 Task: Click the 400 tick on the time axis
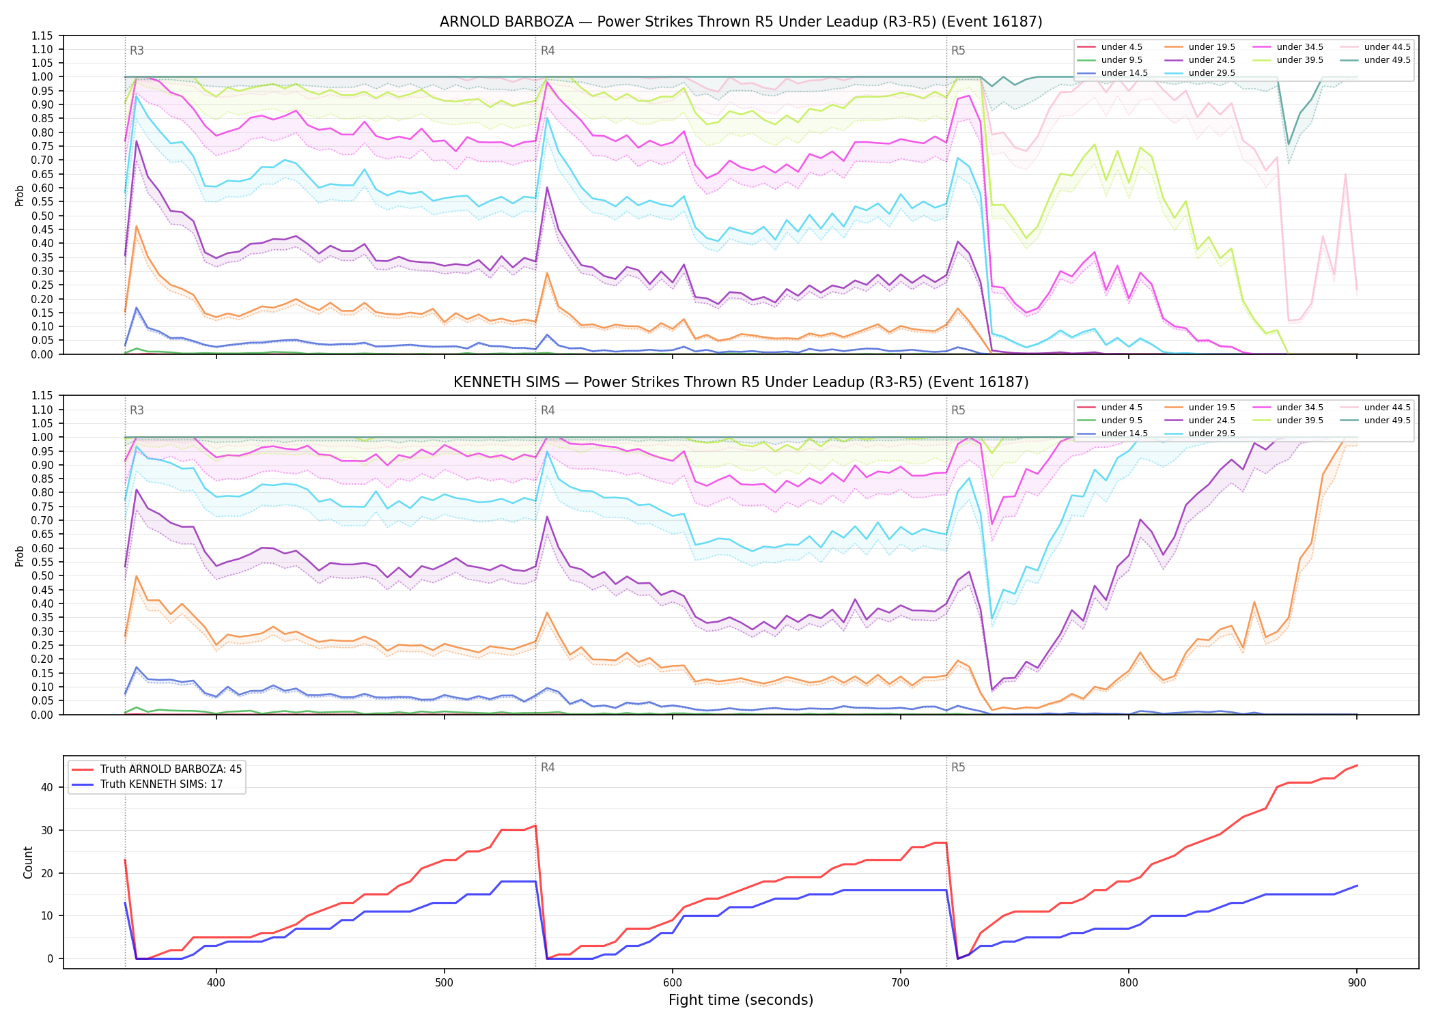point(216,983)
